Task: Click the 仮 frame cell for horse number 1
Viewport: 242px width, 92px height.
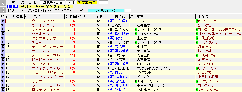Action: pos(3,21)
